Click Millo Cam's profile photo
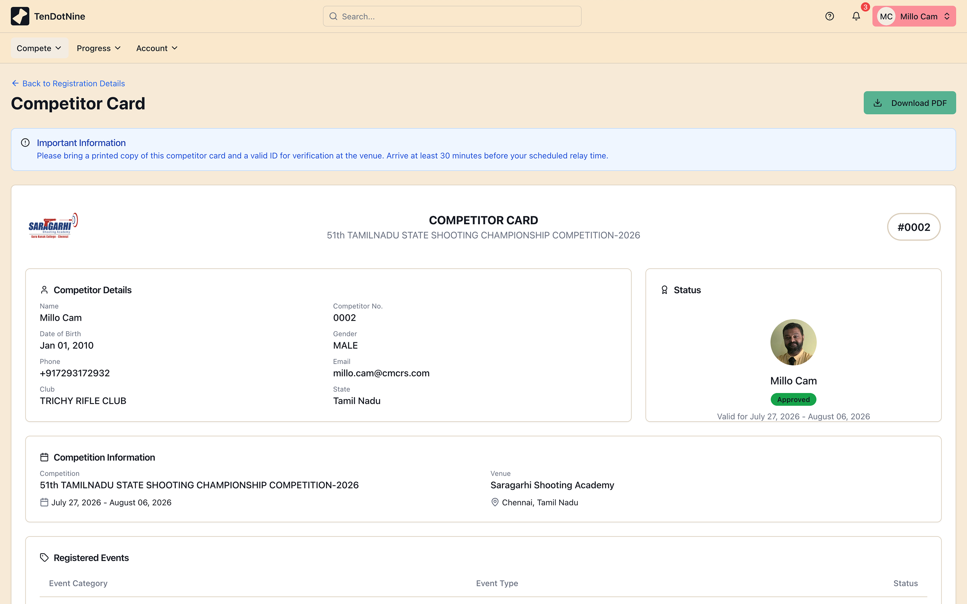967x604 pixels. pos(793,342)
